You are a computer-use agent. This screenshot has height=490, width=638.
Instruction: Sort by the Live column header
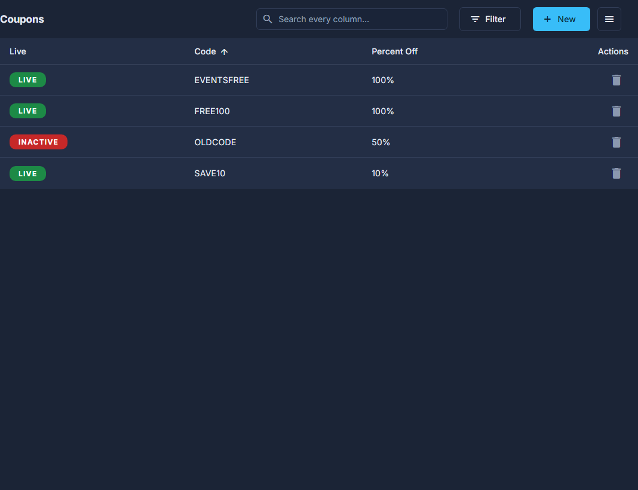tap(18, 51)
